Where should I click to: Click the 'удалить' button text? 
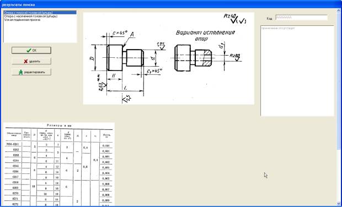(34, 62)
